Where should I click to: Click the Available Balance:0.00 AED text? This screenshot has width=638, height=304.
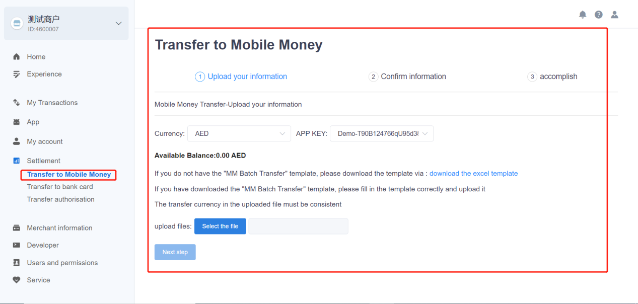[x=200, y=156]
